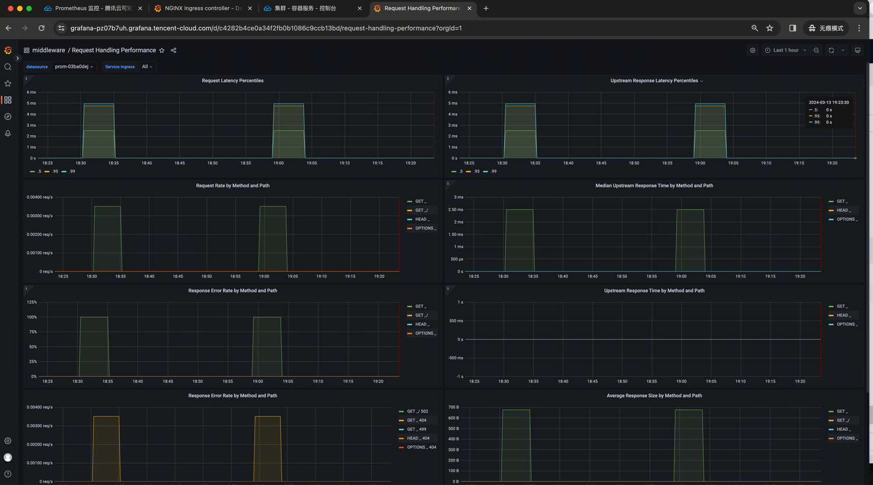This screenshot has height=485, width=873.
Task: Open Alerting bell icon in sidebar
Action: tap(8, 133)
